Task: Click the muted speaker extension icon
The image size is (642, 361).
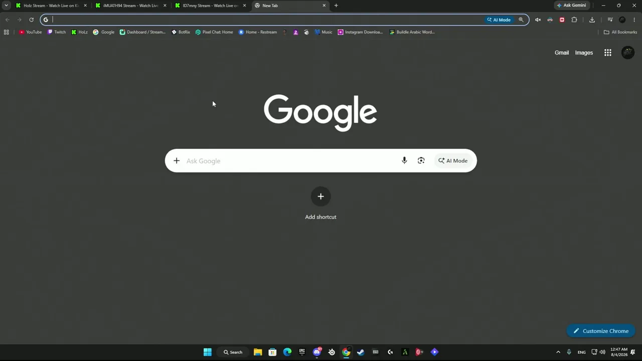Action: tap(538, 20)
